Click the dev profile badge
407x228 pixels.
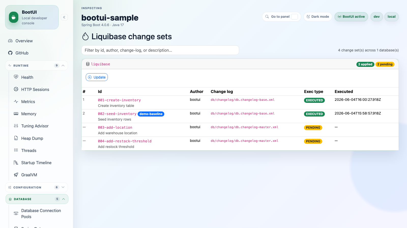pyautogui.click(x=376, y=17)
